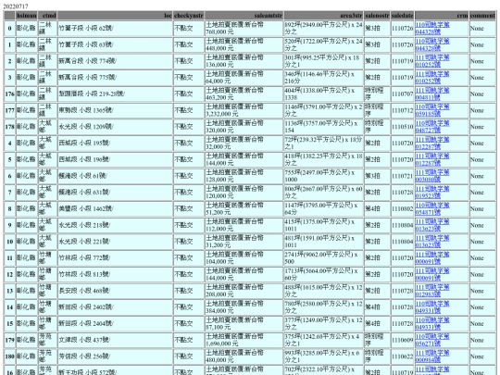This screenshot has width=500, height=375.
Task: Select the sale date cell "1110609"
Action: click(403, 340)
